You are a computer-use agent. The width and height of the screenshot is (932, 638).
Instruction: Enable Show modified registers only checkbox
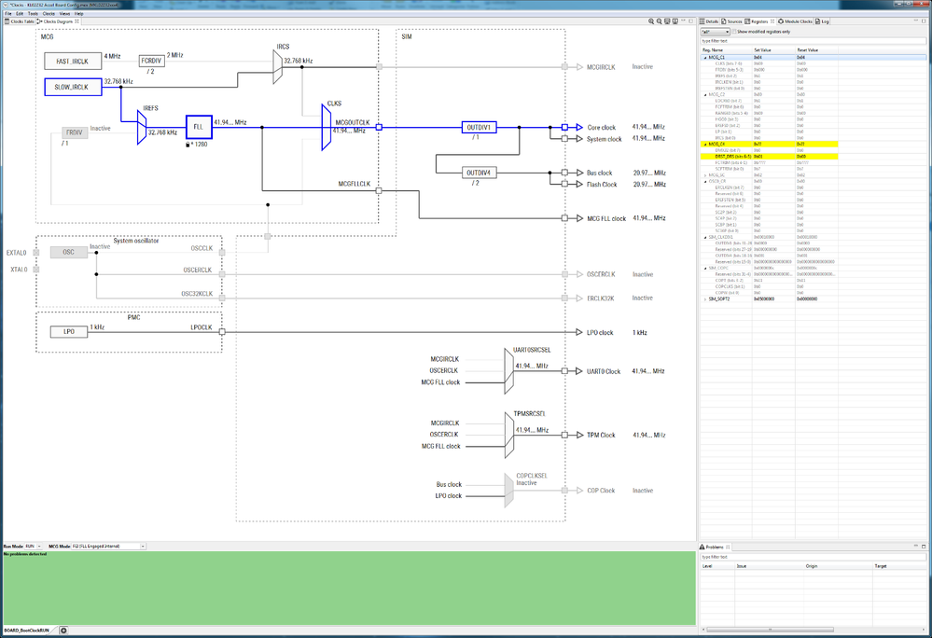[734, 32]
